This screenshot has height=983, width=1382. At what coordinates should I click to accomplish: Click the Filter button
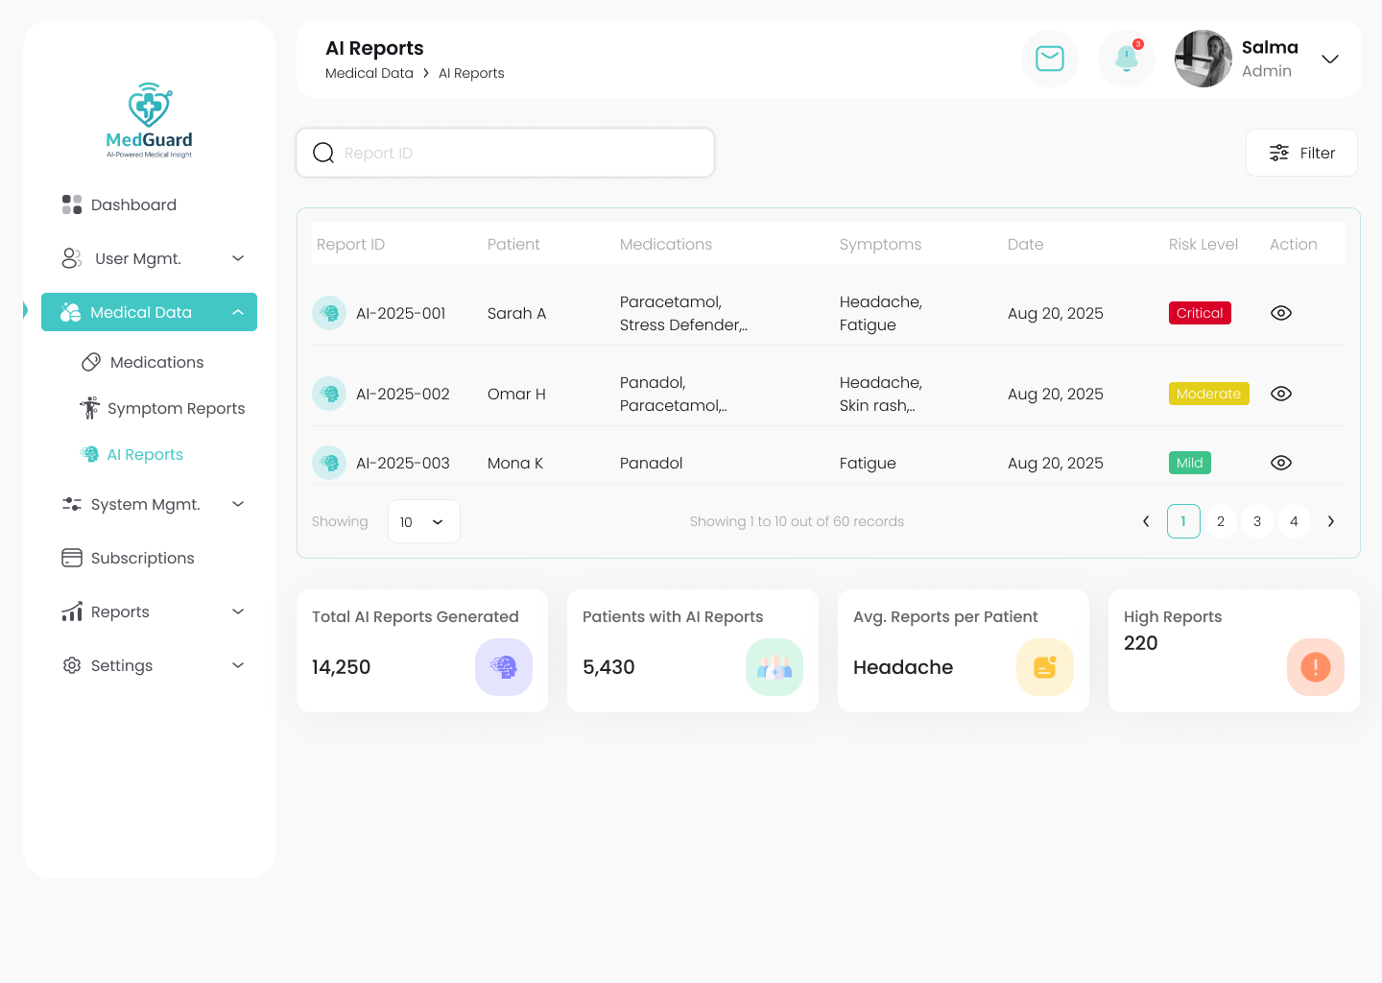[1301, 153]
